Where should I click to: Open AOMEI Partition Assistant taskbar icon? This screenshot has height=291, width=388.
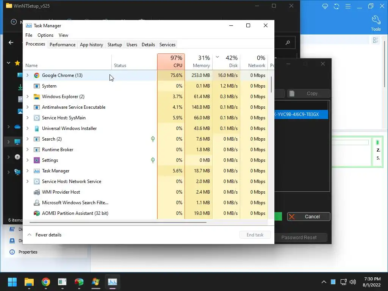[79, 282]
